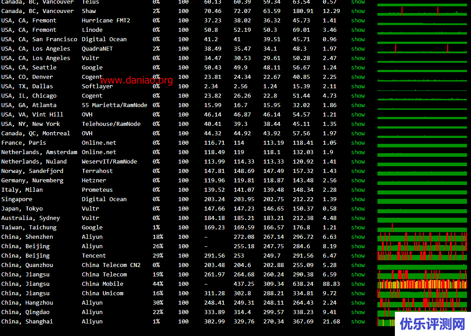The width and height of the screenshot is (471, 336).
Task: Click 'show' for Nuland WeservIT/RamNode row
Action: 358,162
